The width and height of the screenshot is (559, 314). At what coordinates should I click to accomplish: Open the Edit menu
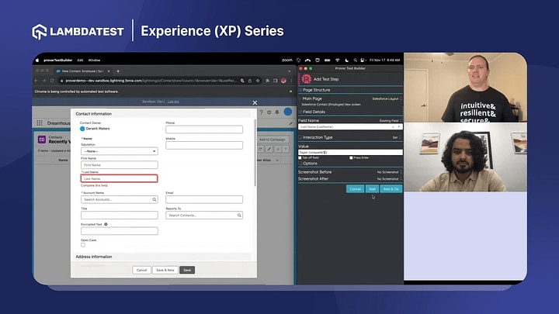coord(80,60)
